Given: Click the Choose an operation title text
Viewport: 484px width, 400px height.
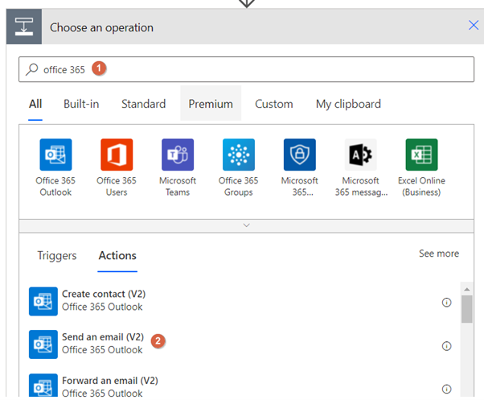Looking at the screenshot, I should point(101,28).
